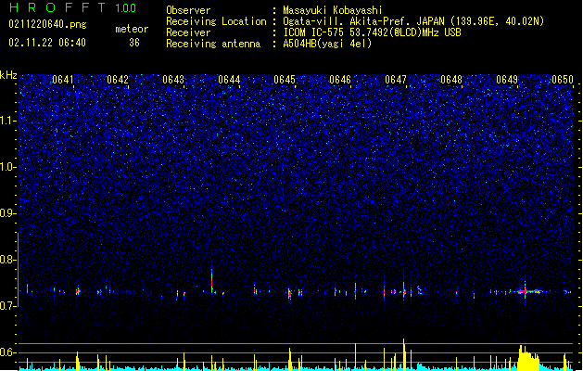Click the observer name Masayuki Kobayashi
The height and width of the screenshot is (371, 583).
click(333, 10)
